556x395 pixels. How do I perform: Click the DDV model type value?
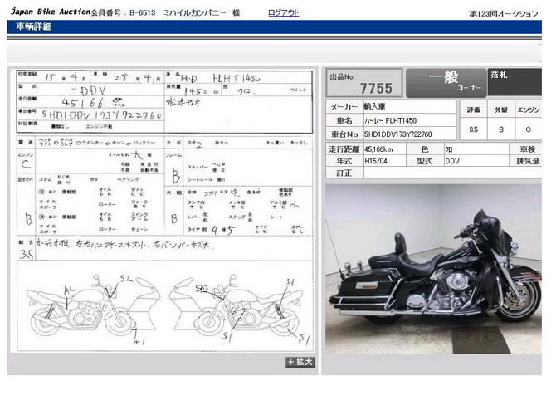tap(452, 161)
